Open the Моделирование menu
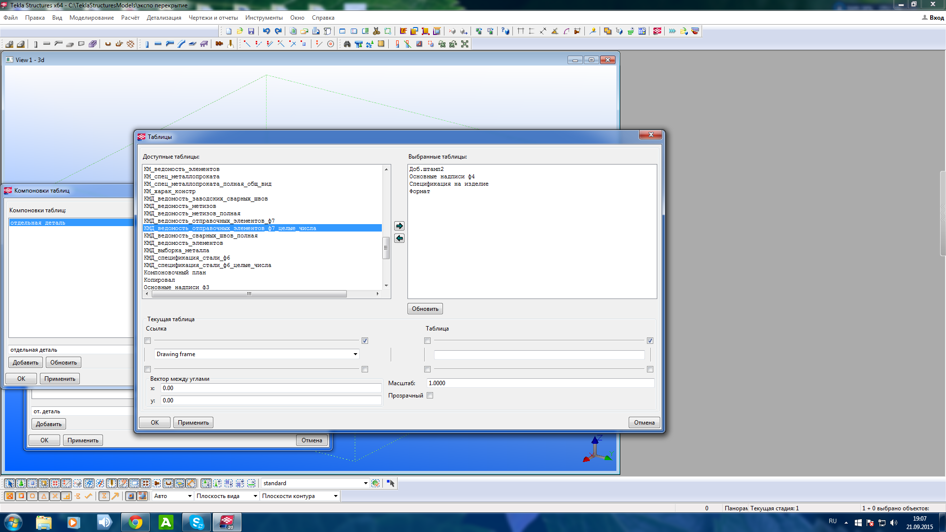Viewport: 946px width, 532px height. coord(92,18)
